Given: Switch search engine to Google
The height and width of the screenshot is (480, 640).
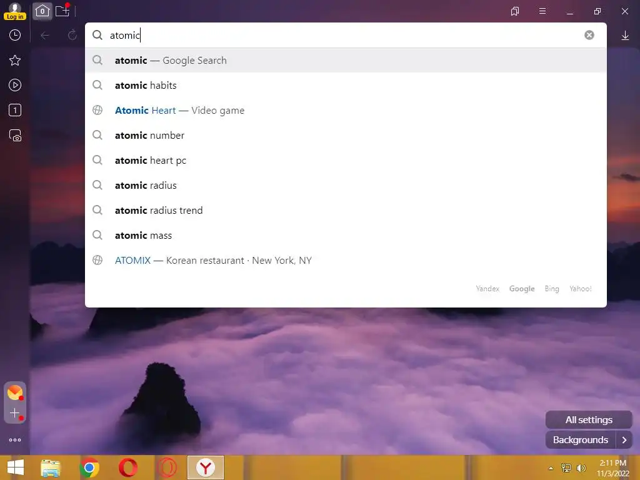Looking at the screenshot, I should [522, 289].
